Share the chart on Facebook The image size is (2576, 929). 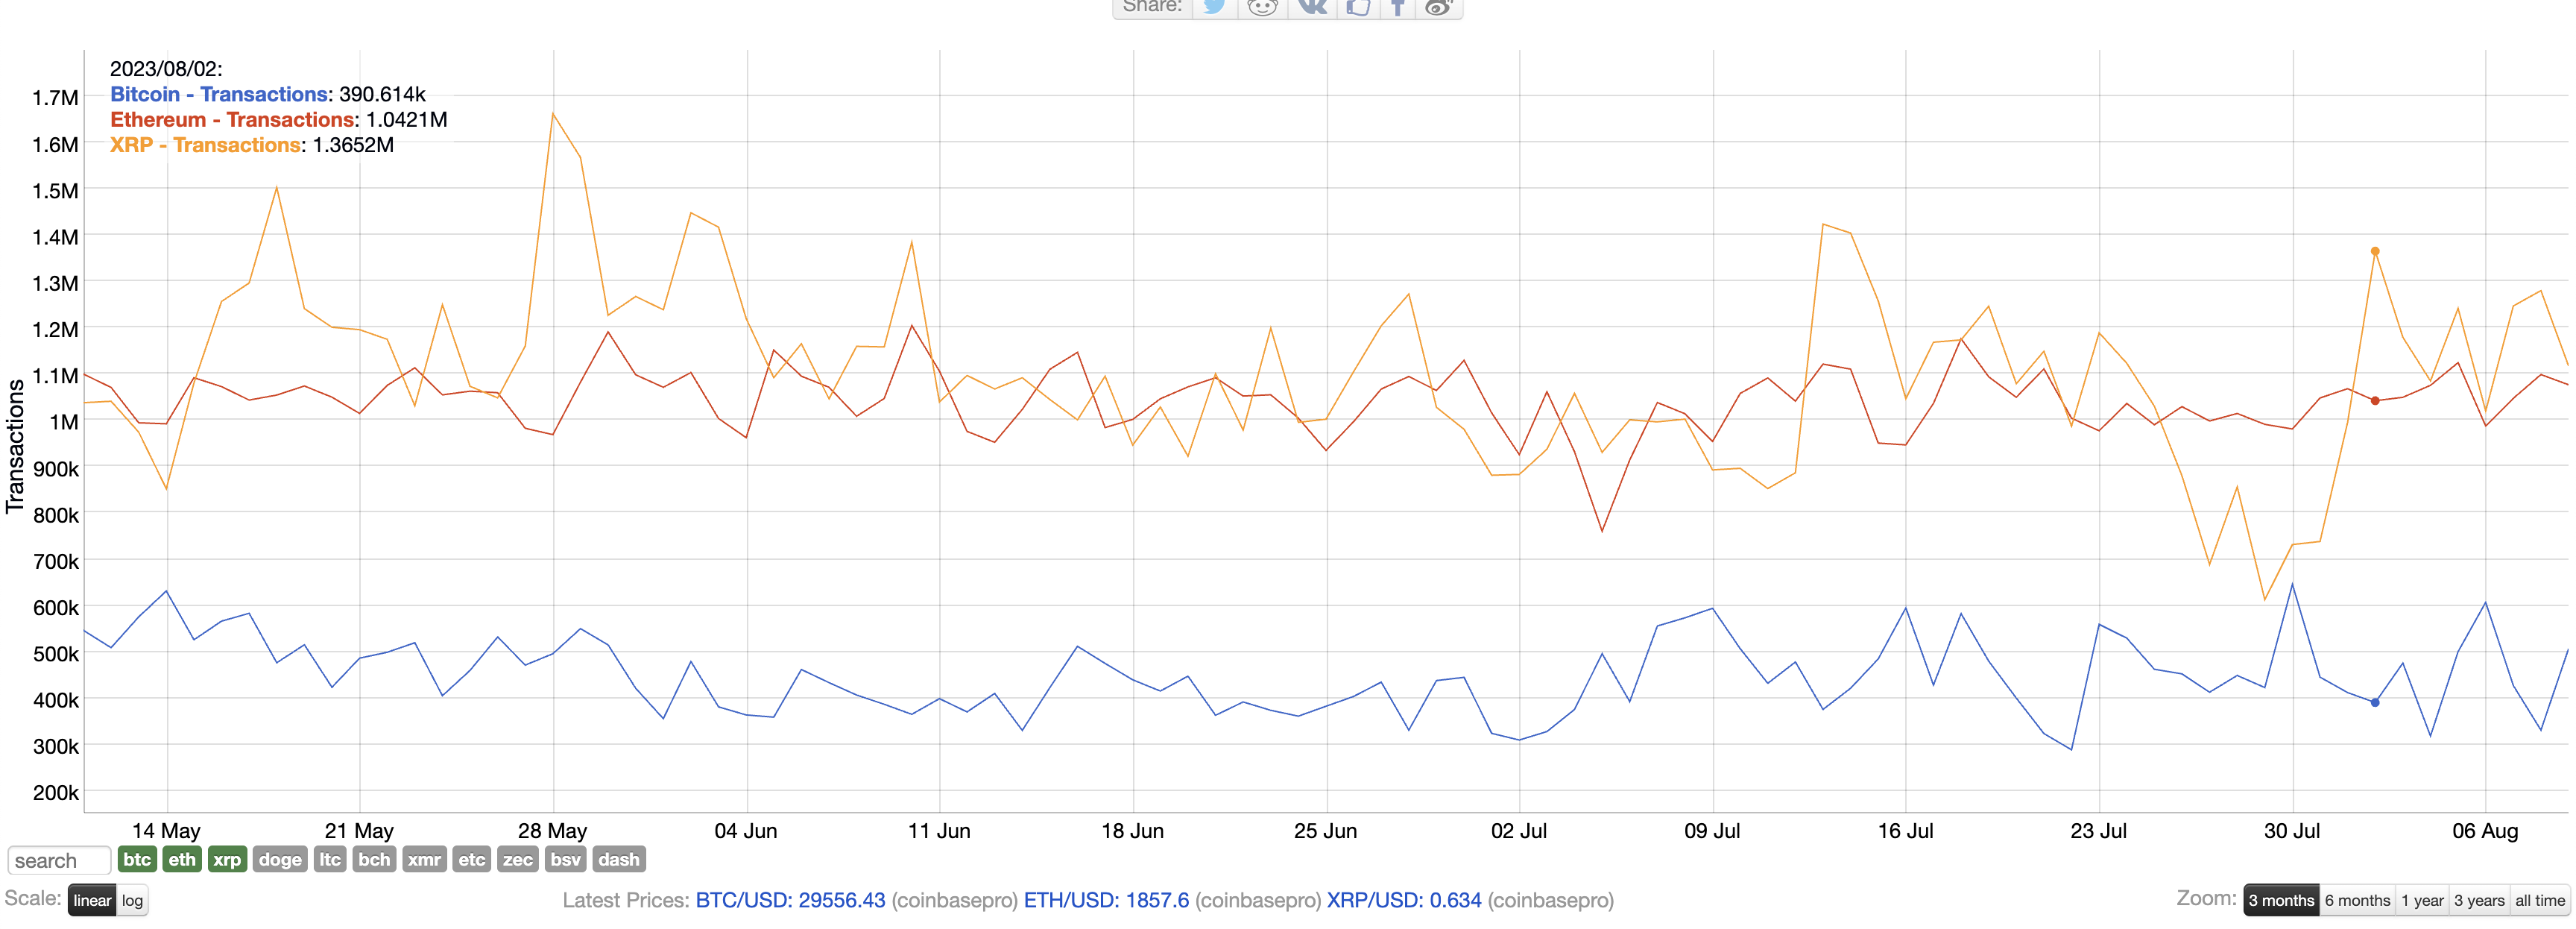[x=1399, y=8]
